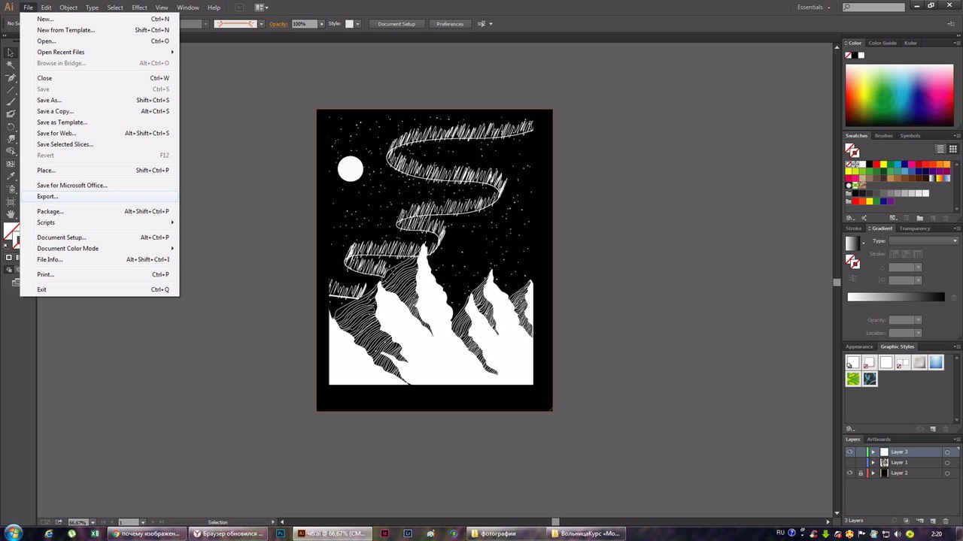Select the Pen tool
This screenshot has width=963, height=541.
click(x=11, y=77)
